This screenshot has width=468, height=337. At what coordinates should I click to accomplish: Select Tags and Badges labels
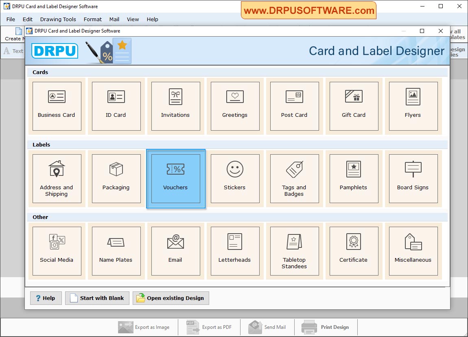tap(294, 178)
